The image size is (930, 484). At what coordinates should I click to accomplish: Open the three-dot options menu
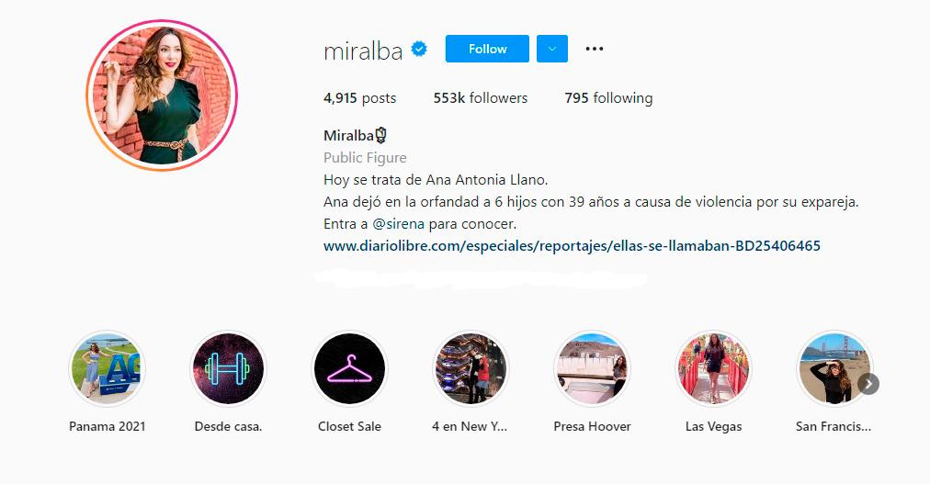tap(595, 50)
